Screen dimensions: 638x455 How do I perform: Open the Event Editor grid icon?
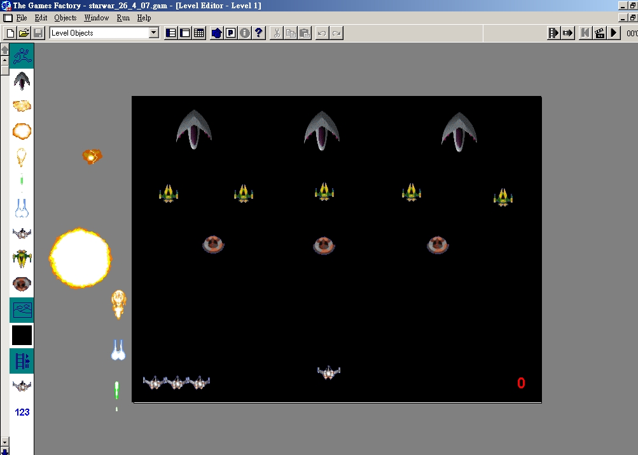pos(199,33)
